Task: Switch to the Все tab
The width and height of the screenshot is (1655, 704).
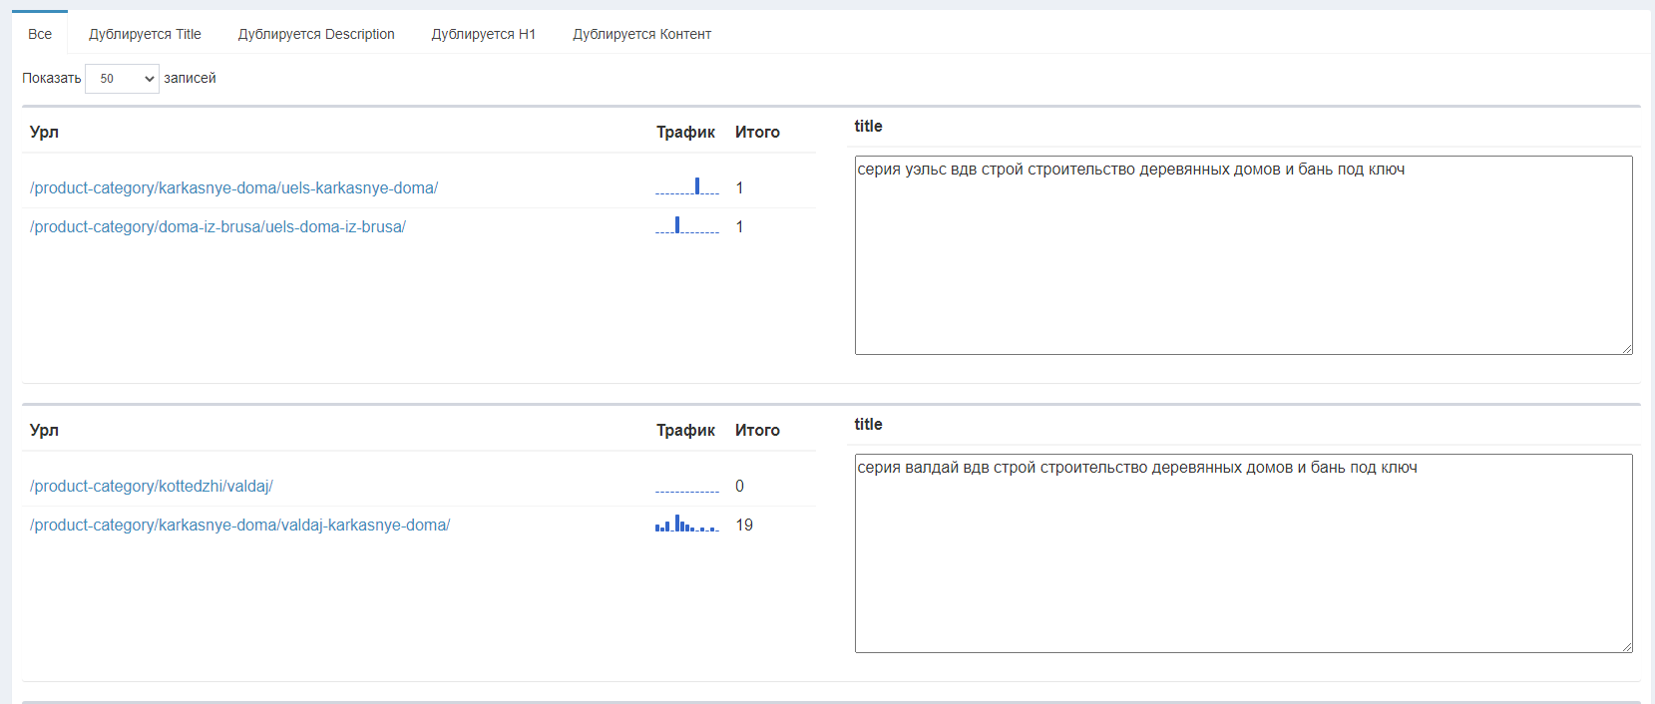Action: [40, 34]
